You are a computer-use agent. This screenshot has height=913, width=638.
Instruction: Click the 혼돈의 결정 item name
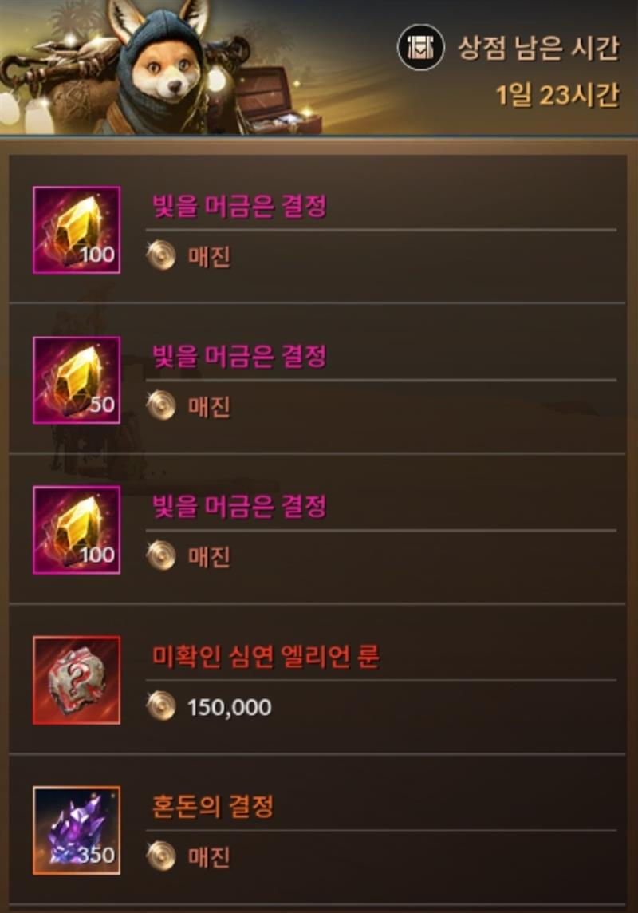click(x=212, y=806)
